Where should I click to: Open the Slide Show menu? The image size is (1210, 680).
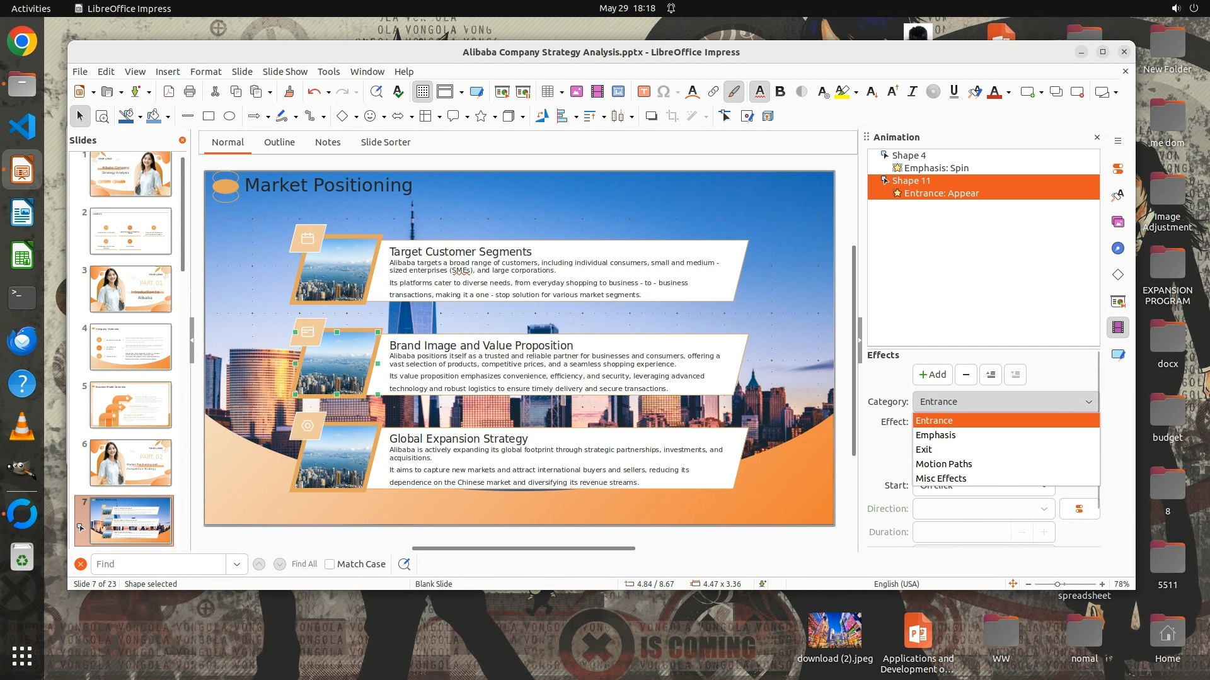pyautogui.click(x=285, y=72)
